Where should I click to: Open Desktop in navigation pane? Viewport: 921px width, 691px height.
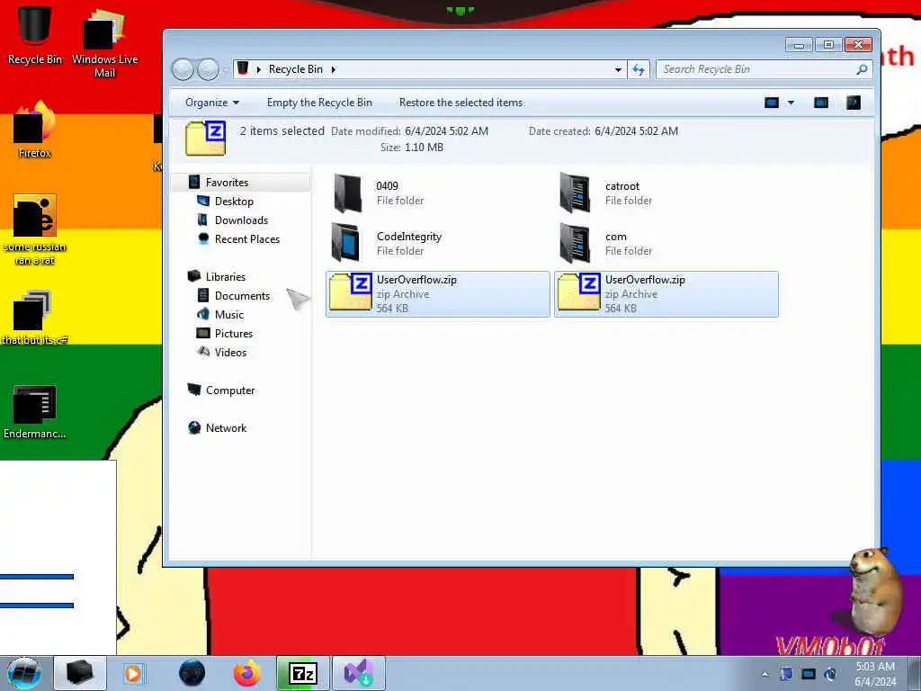tap(234, 201)
